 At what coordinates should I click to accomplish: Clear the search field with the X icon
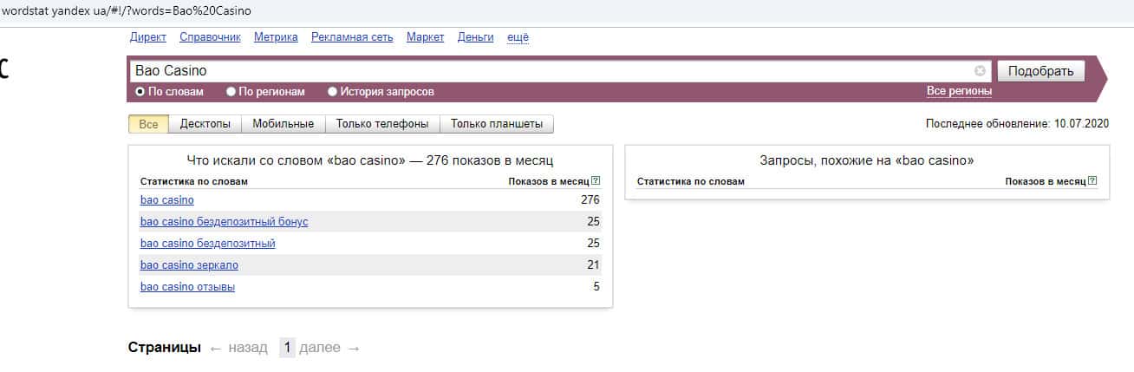point(980,71)
